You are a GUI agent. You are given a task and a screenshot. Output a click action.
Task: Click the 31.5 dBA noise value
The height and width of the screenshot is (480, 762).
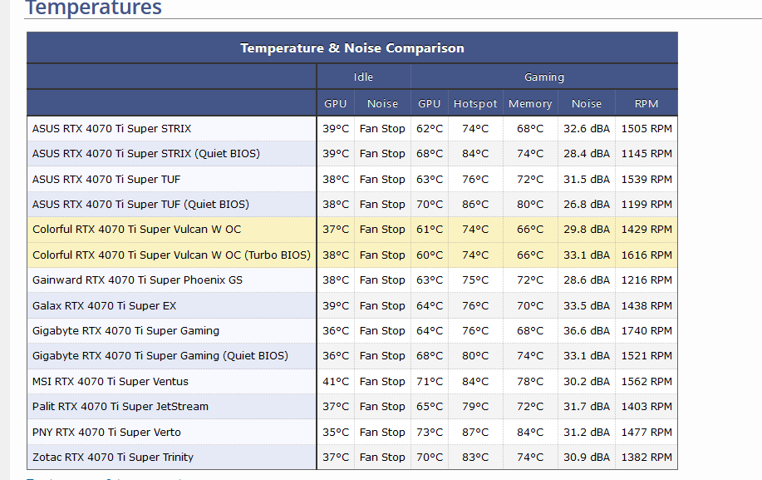pos(587,180)
